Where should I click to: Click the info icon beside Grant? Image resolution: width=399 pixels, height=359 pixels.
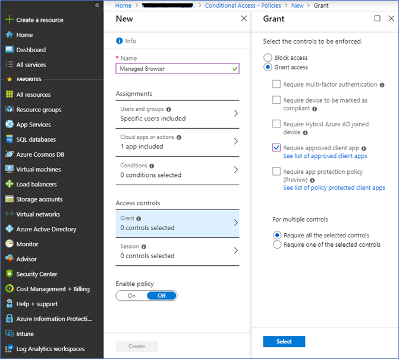point(139,218)
